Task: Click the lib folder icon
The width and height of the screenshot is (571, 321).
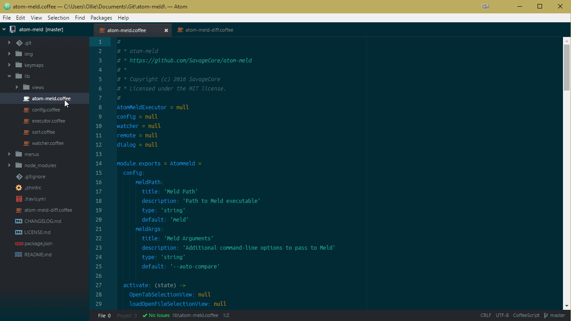Action: 19,76
